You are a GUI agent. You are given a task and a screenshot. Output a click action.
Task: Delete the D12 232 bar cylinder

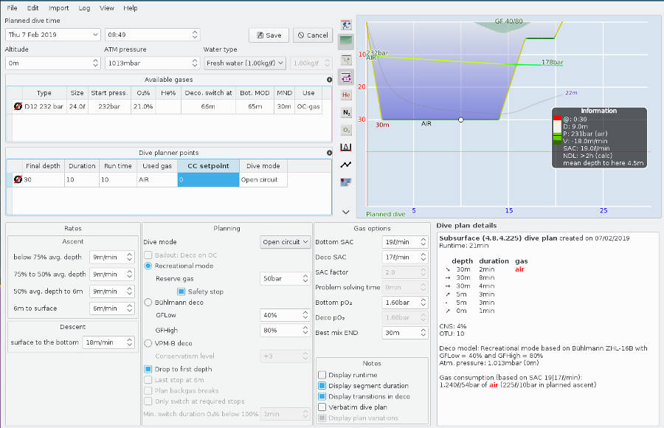[x=17, y=107]
